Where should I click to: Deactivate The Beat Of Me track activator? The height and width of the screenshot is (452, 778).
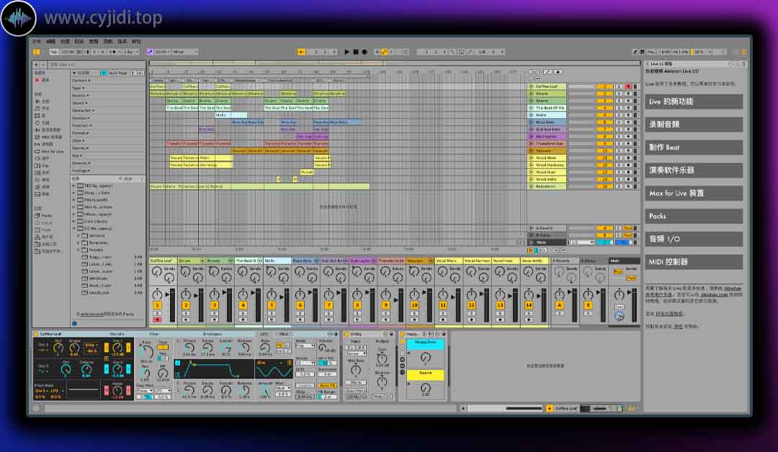[x=604, y=108]
